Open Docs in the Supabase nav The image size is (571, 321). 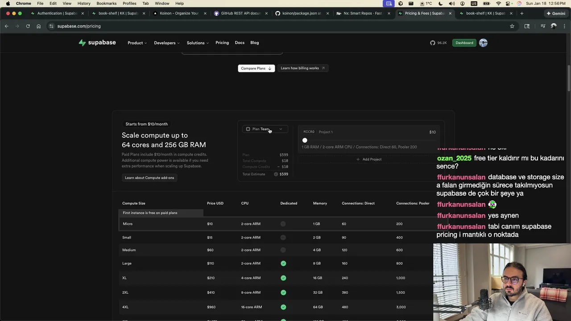pyautogui.click(x=240, y=43)
